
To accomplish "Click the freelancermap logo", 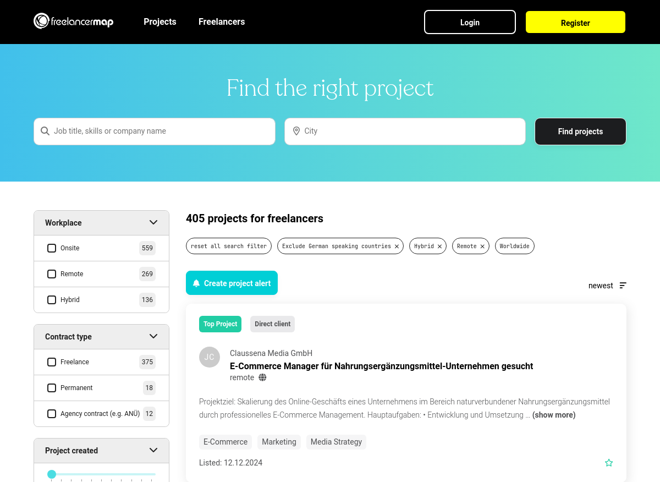I will (73, 21).
